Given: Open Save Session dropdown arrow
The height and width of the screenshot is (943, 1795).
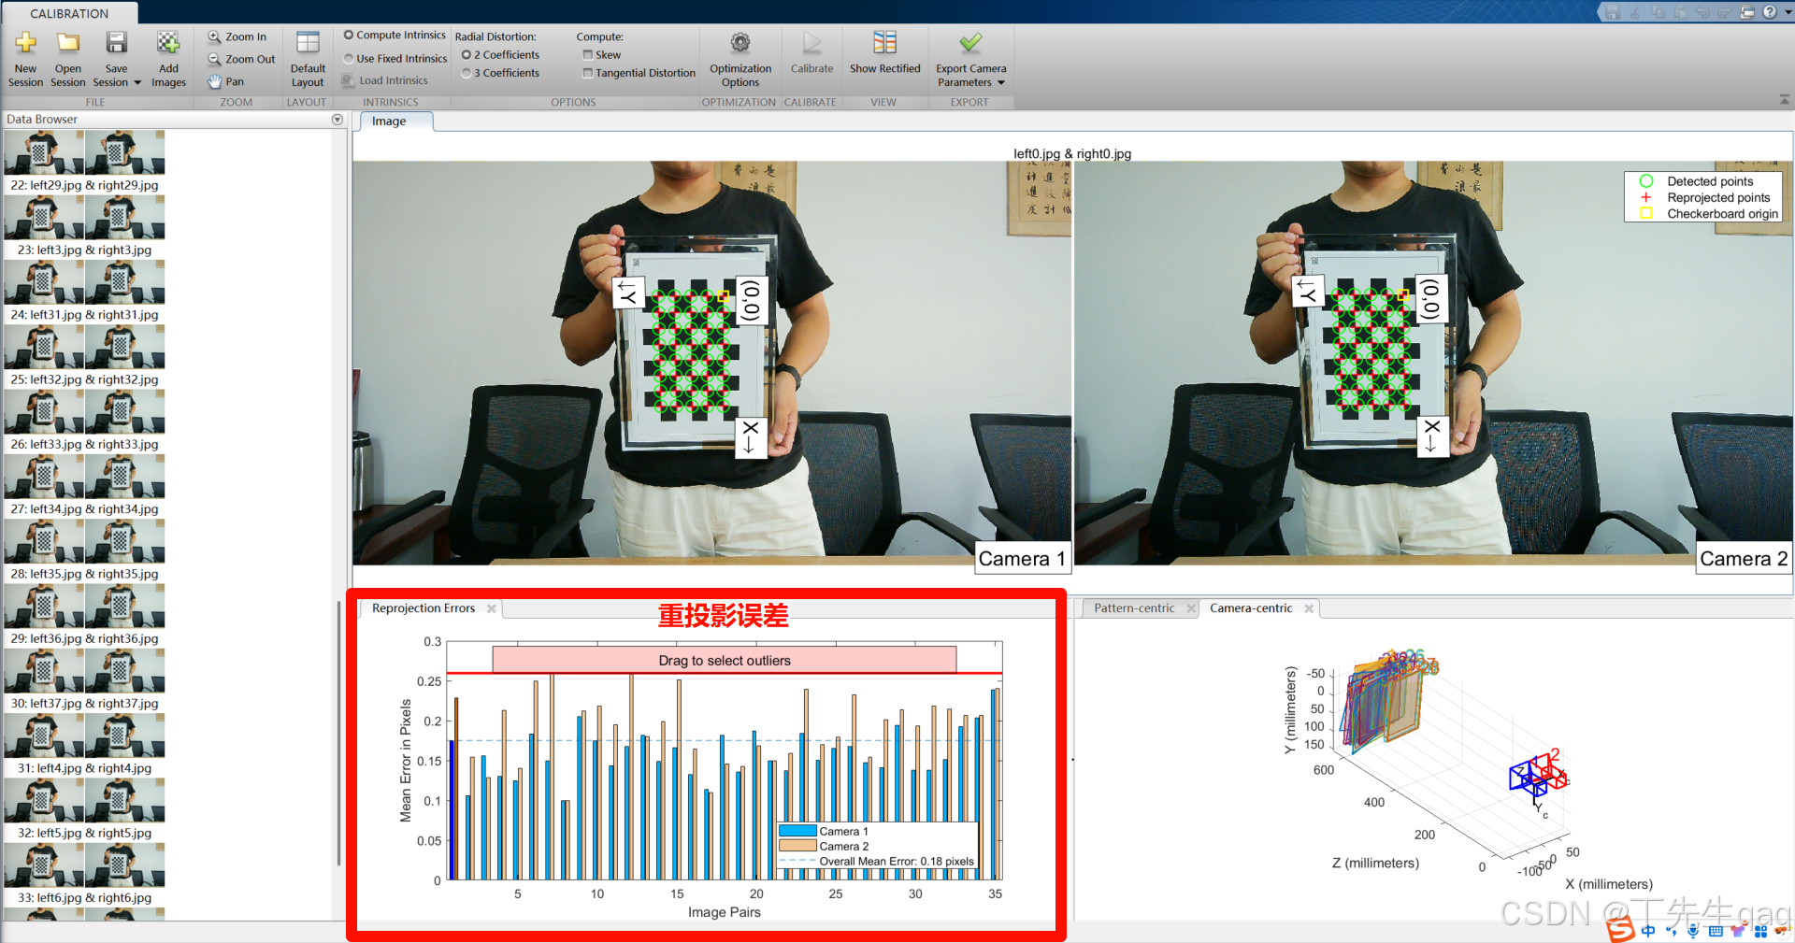Looking at the screenshot, I should [137, 82].
